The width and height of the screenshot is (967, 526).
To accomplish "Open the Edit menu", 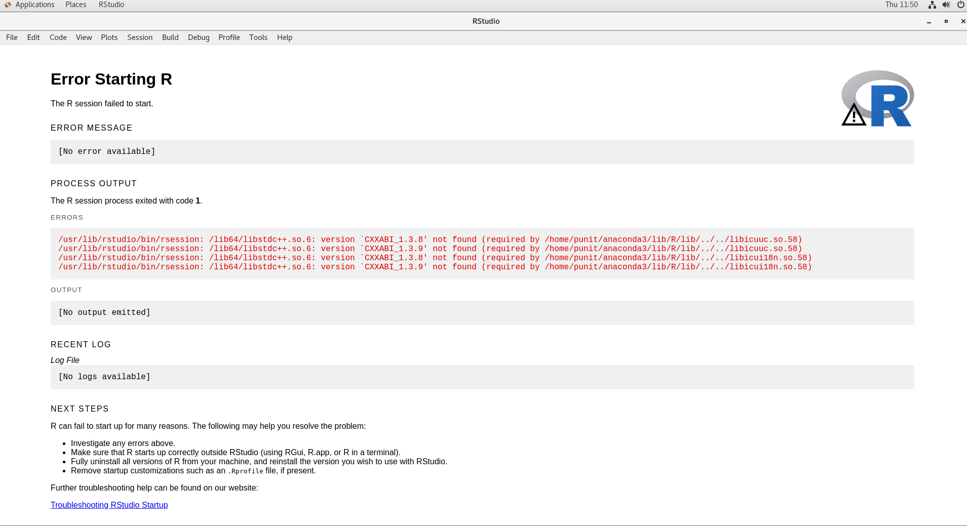I will 33,37.
